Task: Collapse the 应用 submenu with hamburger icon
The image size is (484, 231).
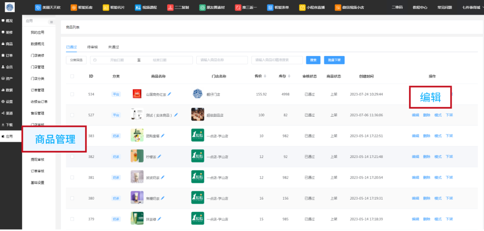Action: tap(51, 22)
